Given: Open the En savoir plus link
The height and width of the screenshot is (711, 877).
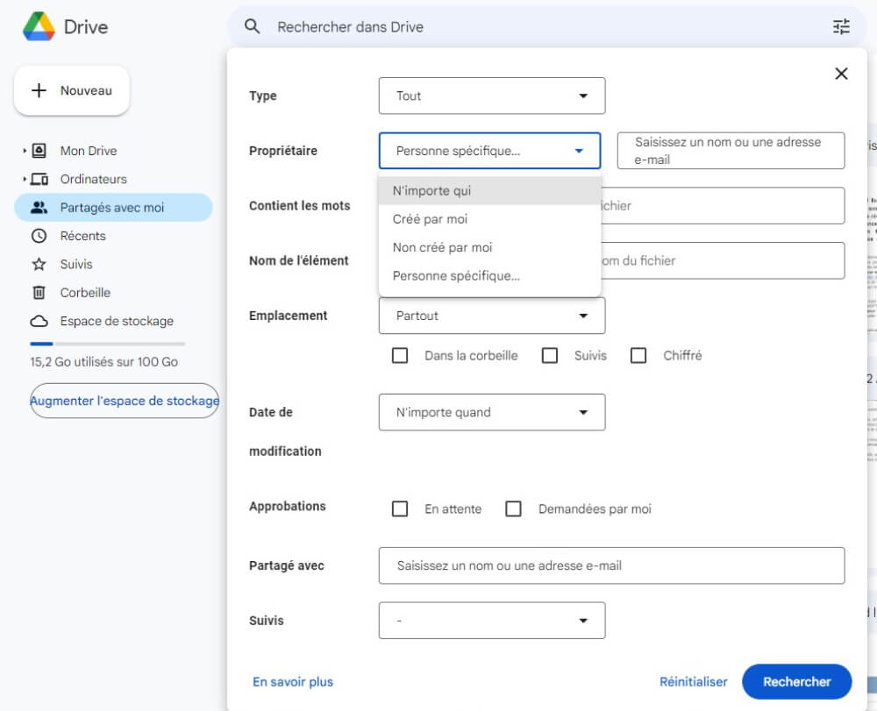Looking at the screenshot, I should pos(292,681).
